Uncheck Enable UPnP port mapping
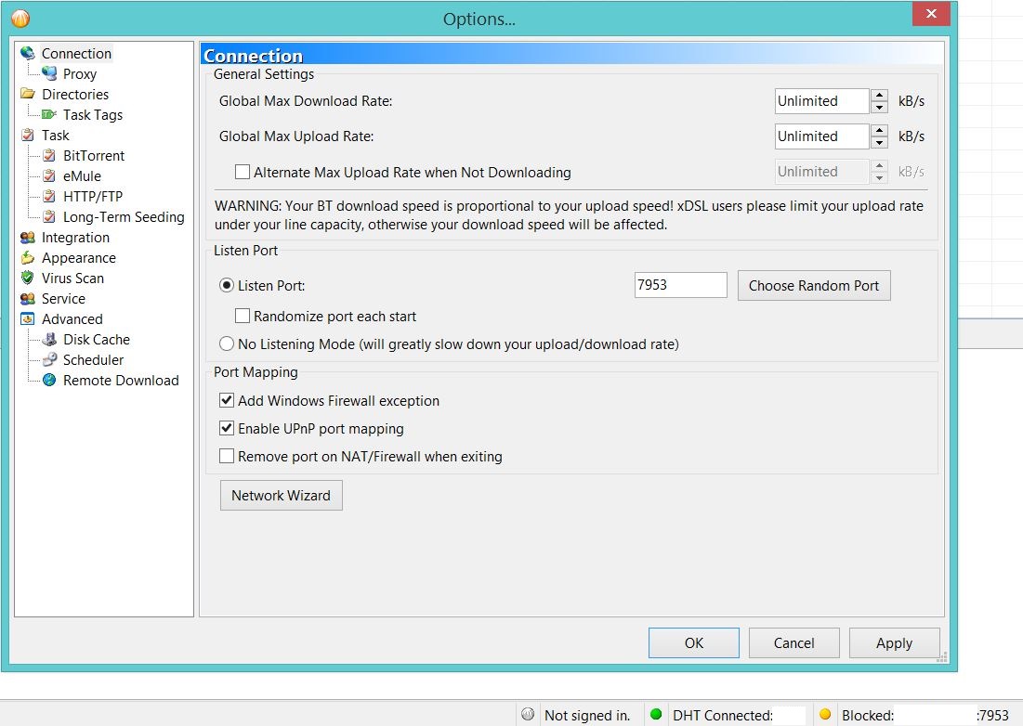1023x726 pixels. tap(227, 429)
